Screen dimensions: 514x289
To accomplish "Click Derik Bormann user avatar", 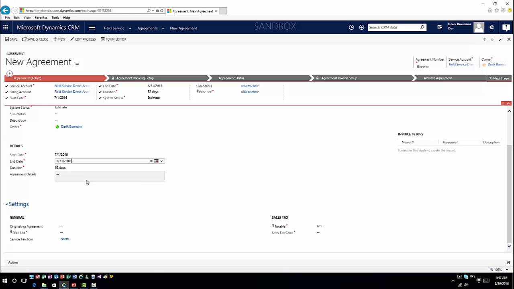I will coord(479,27).
